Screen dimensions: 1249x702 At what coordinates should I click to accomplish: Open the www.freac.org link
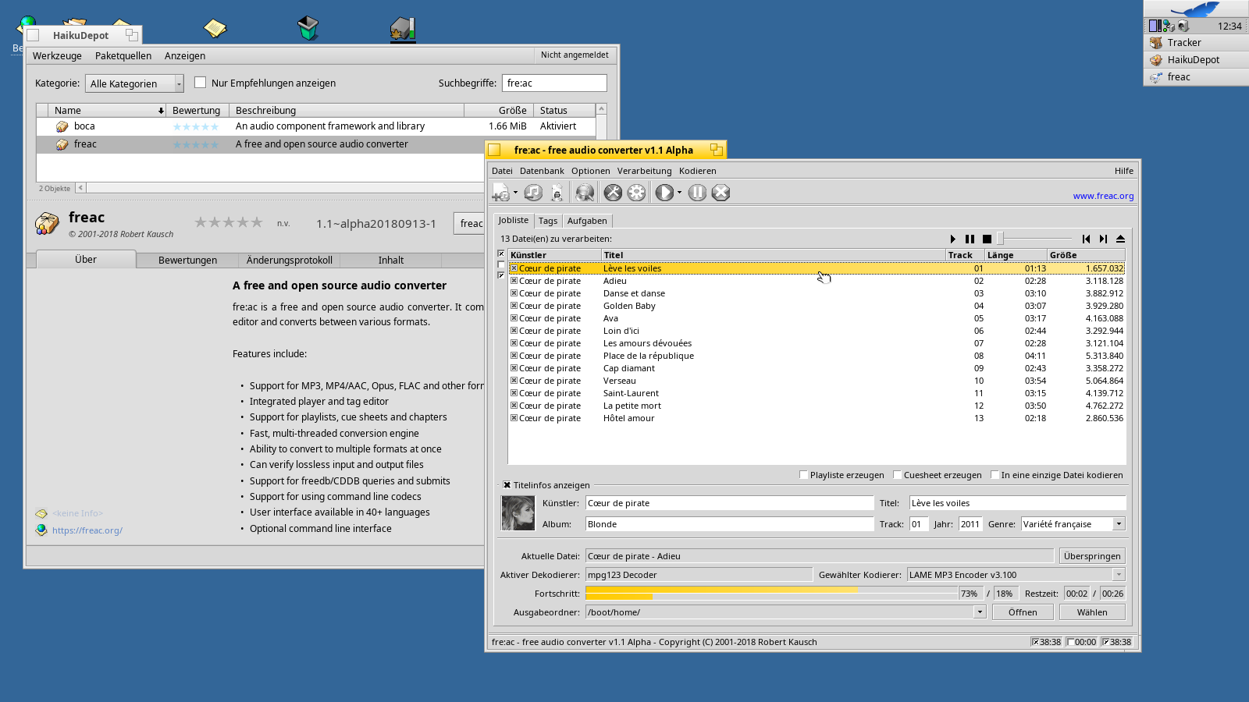coord(1103,196)
